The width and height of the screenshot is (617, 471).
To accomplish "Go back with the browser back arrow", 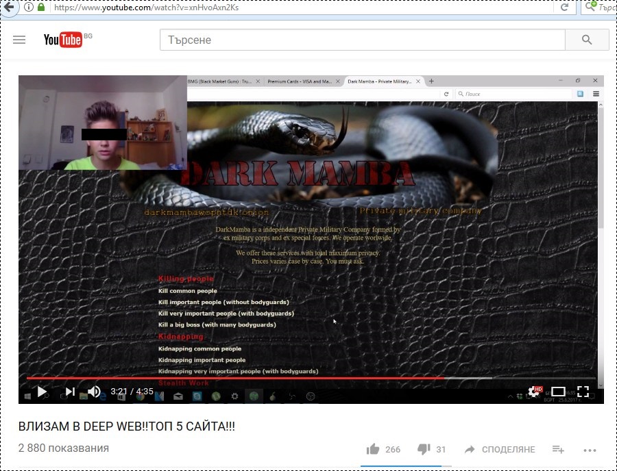I will click(x=9, y=8).
